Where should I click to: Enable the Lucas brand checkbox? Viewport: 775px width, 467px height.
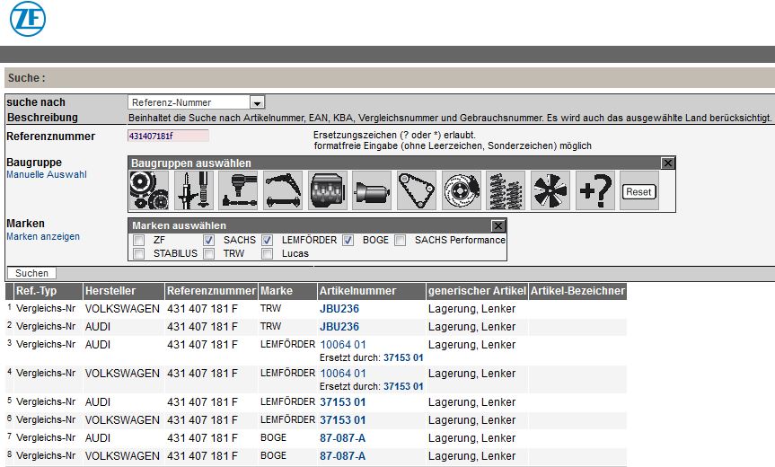click(268, 254)
